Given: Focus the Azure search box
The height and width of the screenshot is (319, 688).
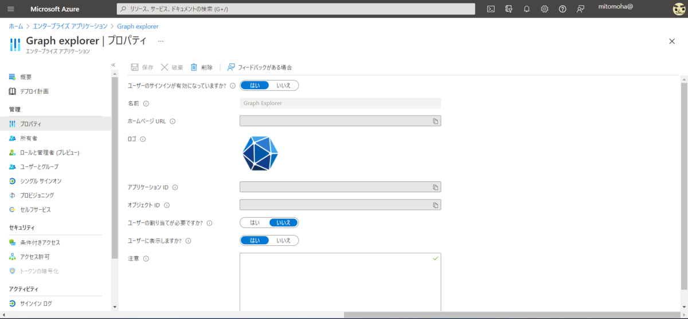Looking at the screenshot, I should tap(296, 9).
